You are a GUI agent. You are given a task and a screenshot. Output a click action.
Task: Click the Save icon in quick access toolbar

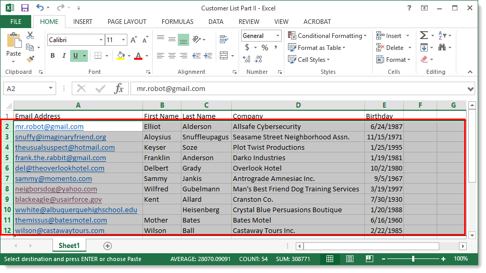[25, 8]
